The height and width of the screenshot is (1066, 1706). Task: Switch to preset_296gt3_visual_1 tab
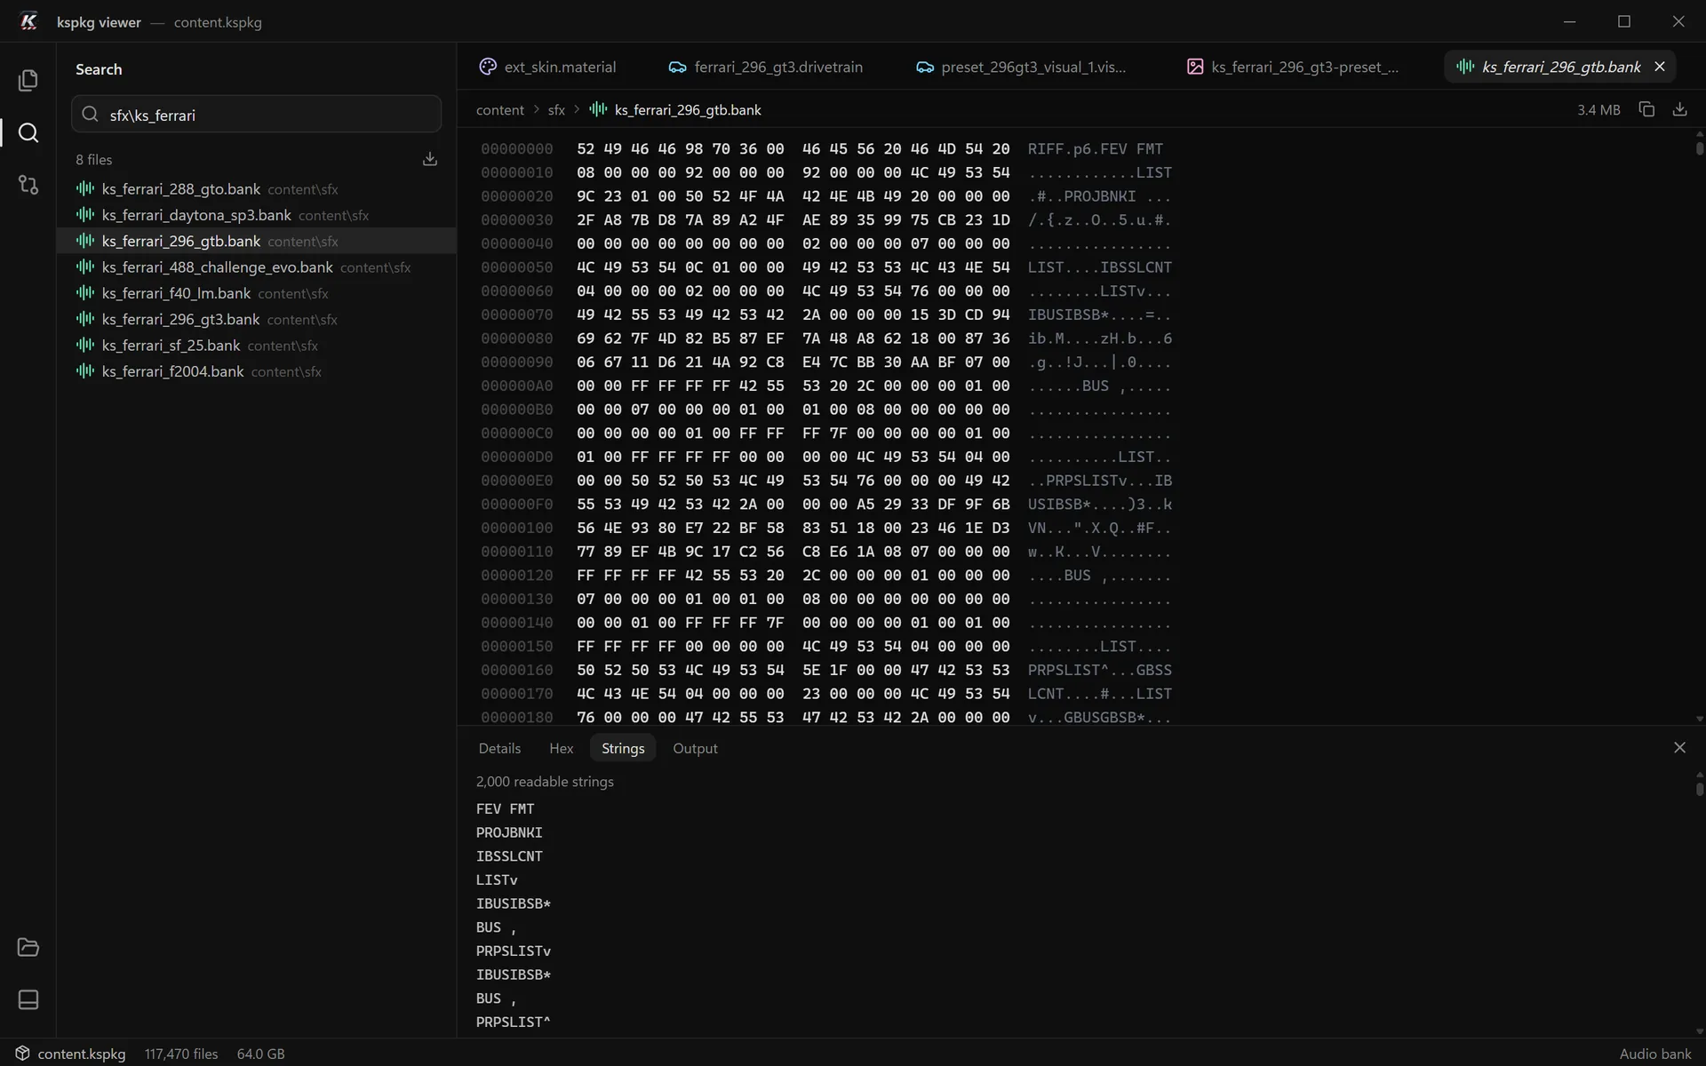pyautogui.click(x=1022, y=67)
